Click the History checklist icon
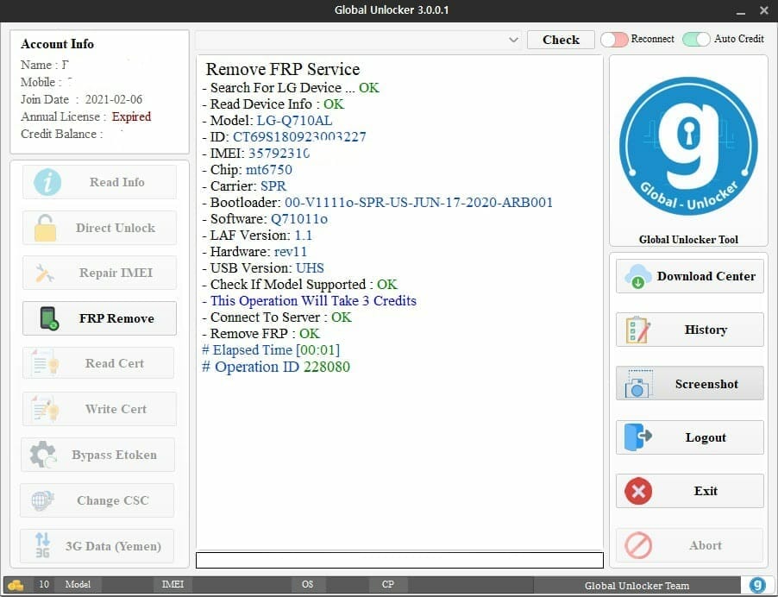Screen dimensions: 778x597 638,330
